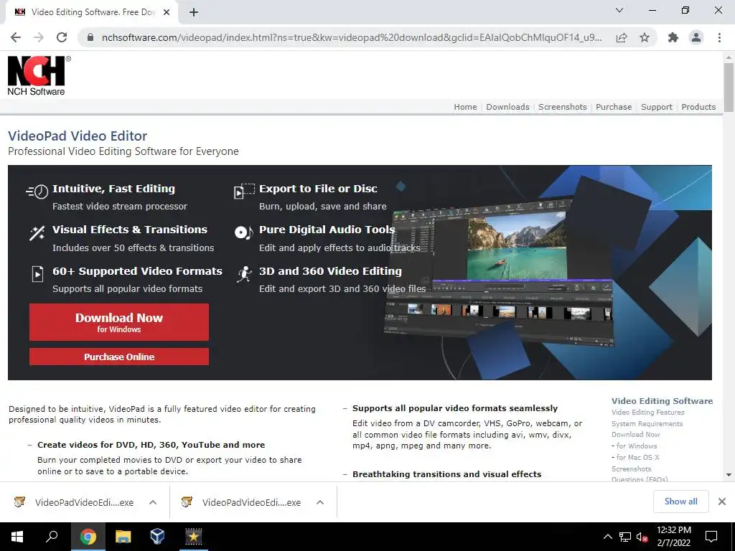
Task: Click the page scrollbar down arrow
Action: (x=729, y=475)
